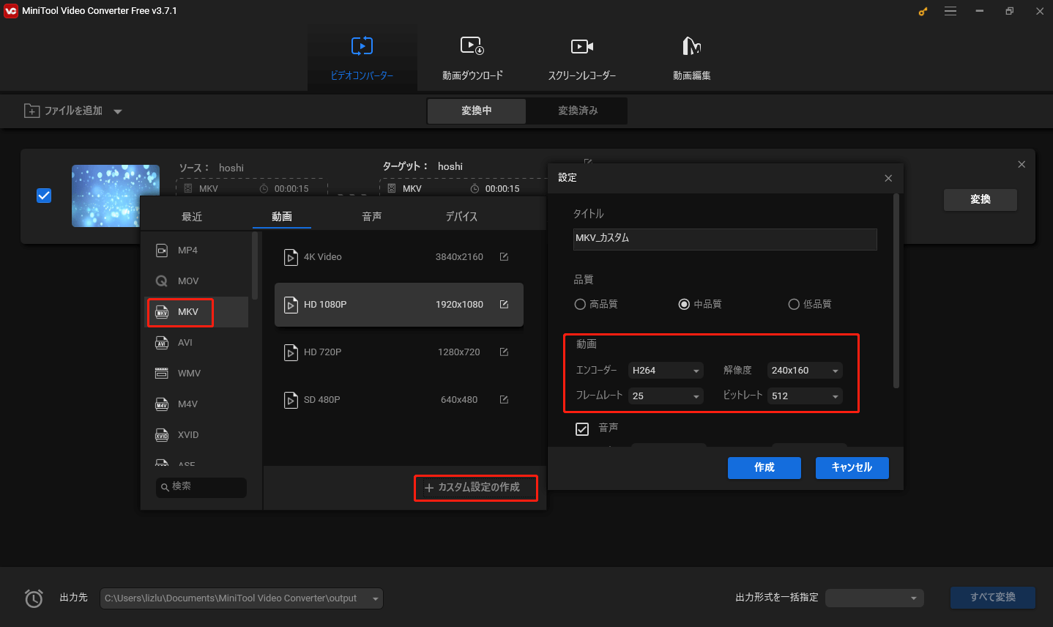Image resolution: width=1053 pixels, height=627 pixels.
Task: Select the Device (デバイス) format tab
Action: [461, 217]
